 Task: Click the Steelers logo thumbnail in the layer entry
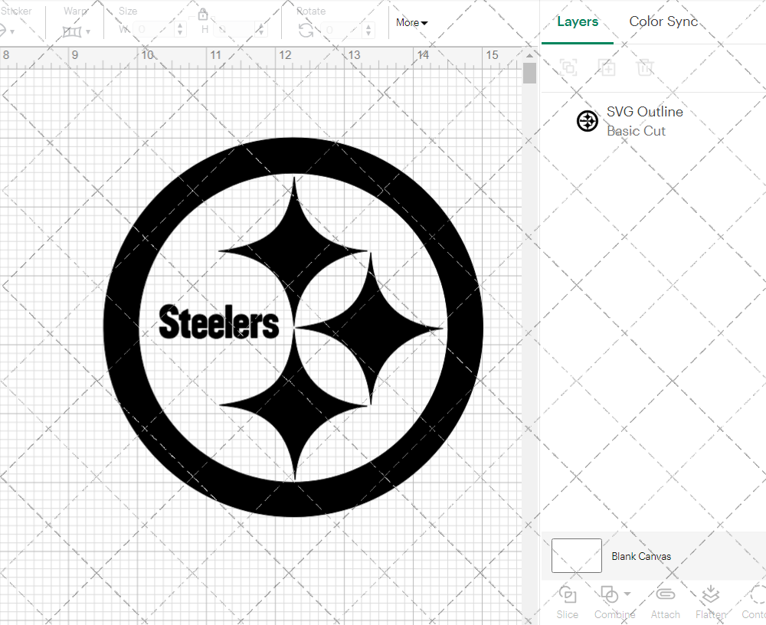coord(587,121)
